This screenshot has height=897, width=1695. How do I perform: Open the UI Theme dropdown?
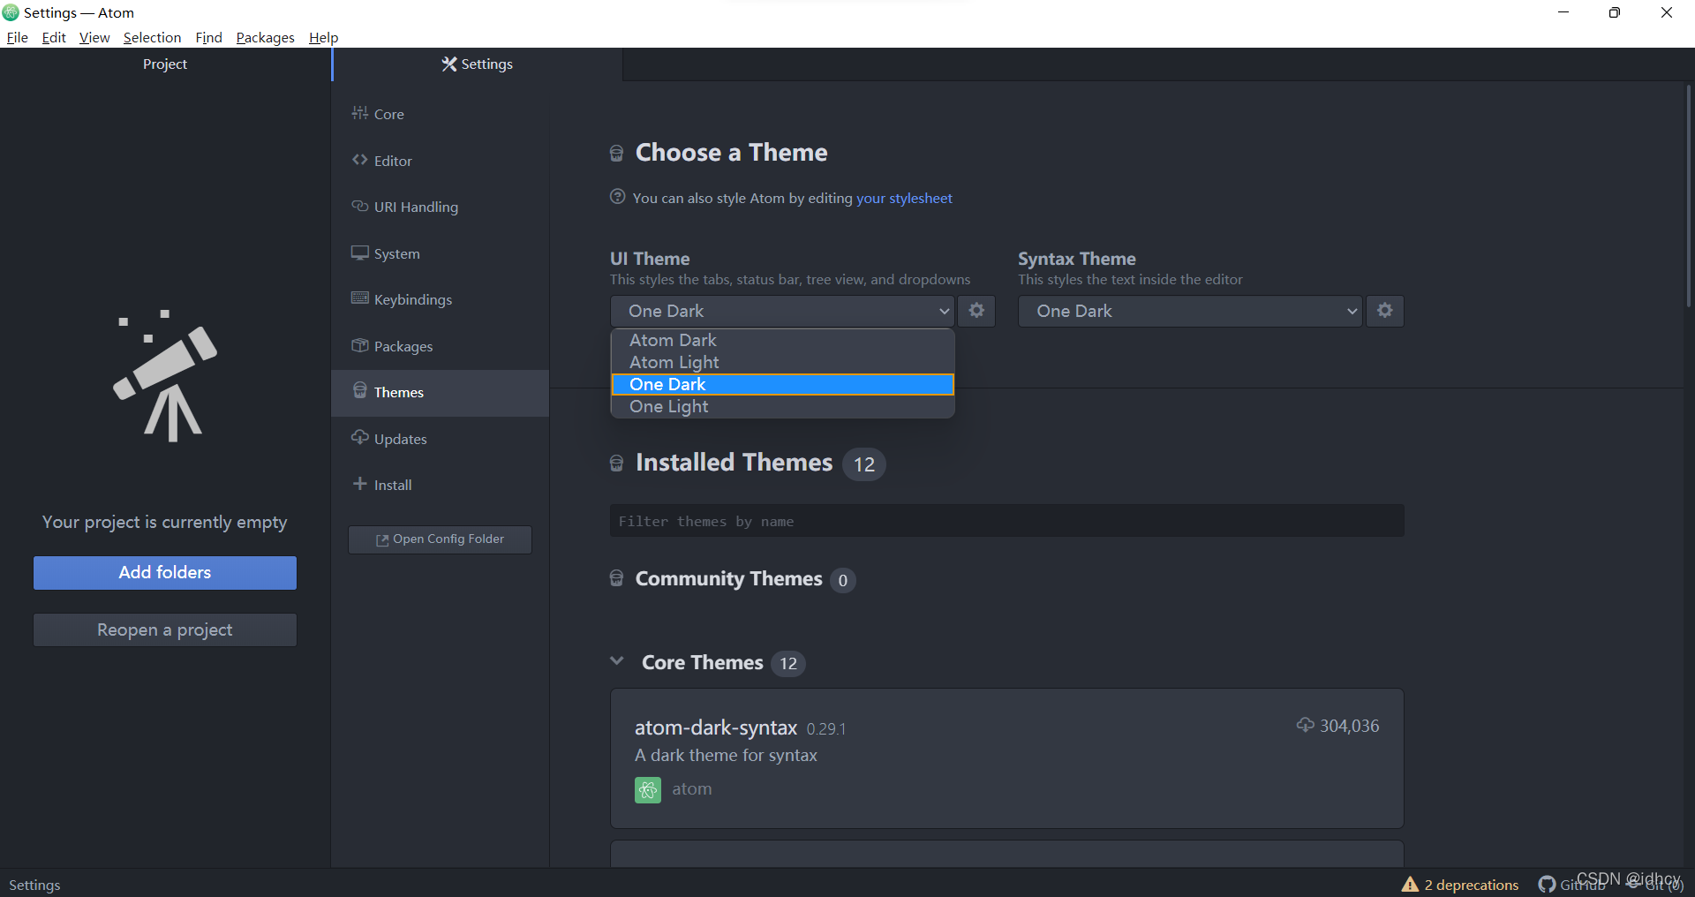pyautogui.click(x=782, y=311)
